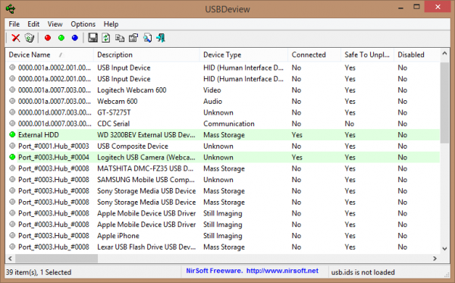Click the blue dot toolbar icon
The height and width of the screenshot is (283, 455).
pyautogui.click(x=75, y=38)
